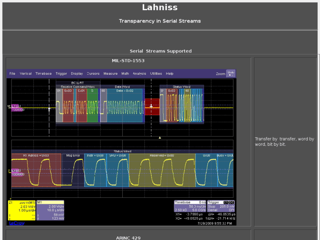Click the 7/29/2009 timestamp
Screen dimensions: 320x240
(214, 223)
